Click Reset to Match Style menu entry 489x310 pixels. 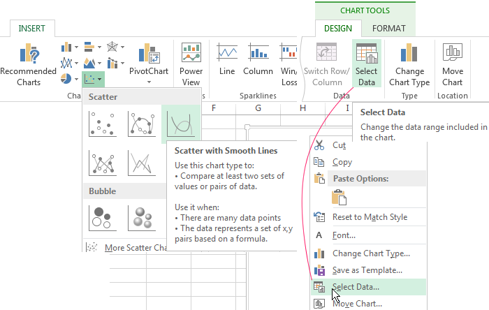(x=370, y=217)
